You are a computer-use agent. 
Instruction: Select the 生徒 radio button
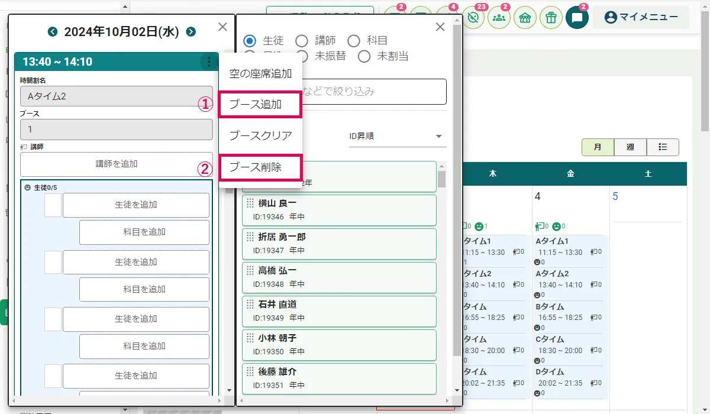coord(250,41)
